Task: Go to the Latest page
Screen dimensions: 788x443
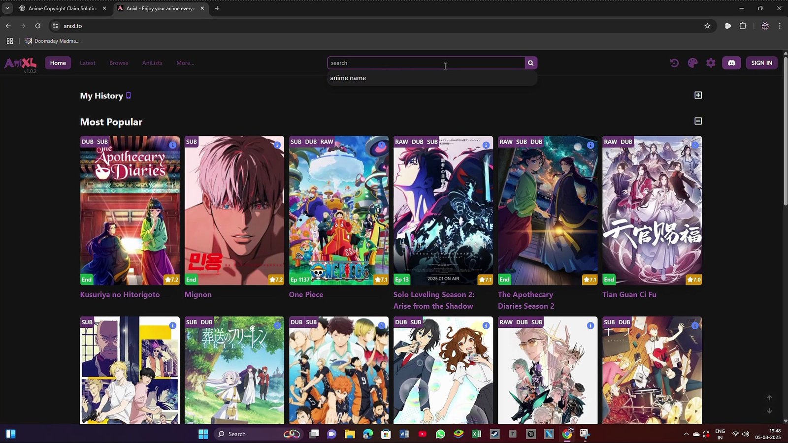Action: pos(88,63)
